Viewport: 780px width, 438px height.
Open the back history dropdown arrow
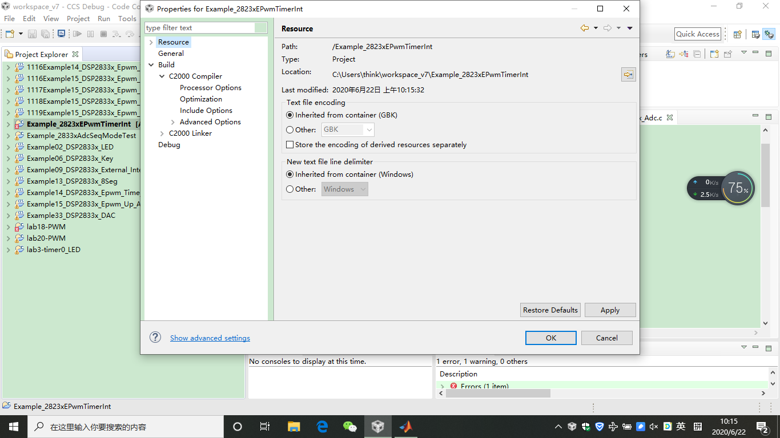[596, 28]
